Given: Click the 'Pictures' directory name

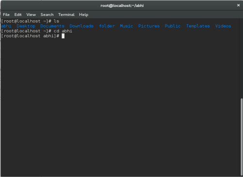Looking at the screenshot, I should pyautogui.click(x=149, y=26).
